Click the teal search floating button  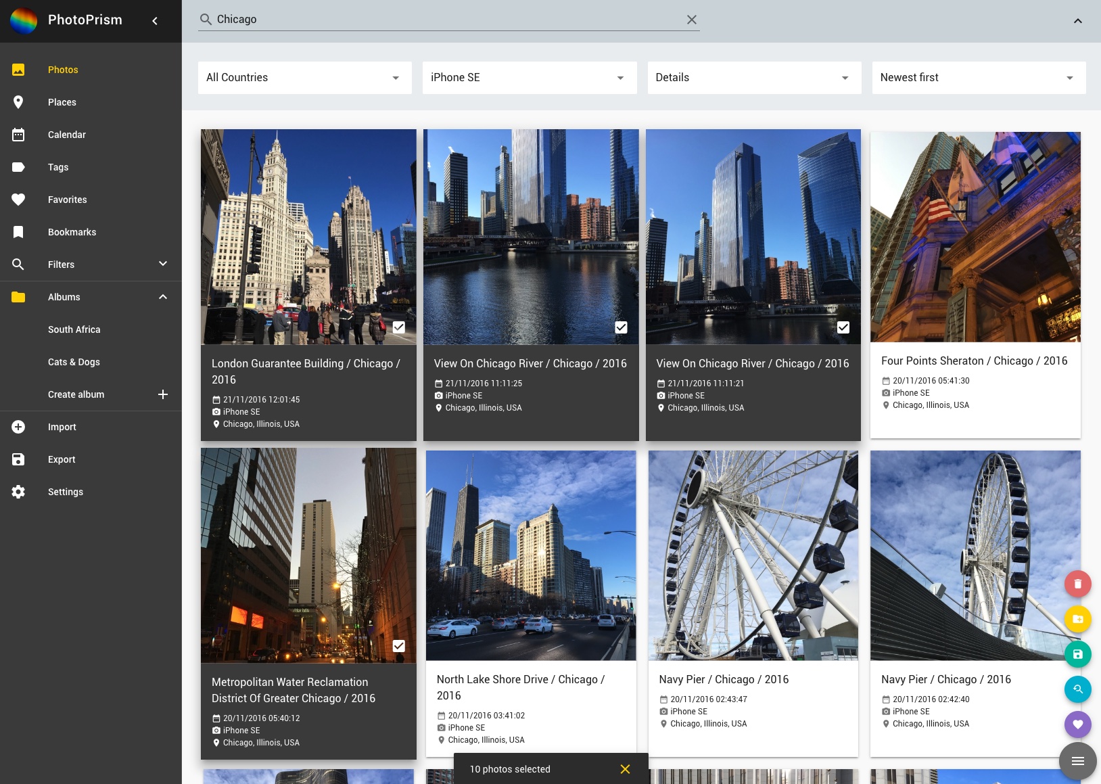pos(1077,689)
